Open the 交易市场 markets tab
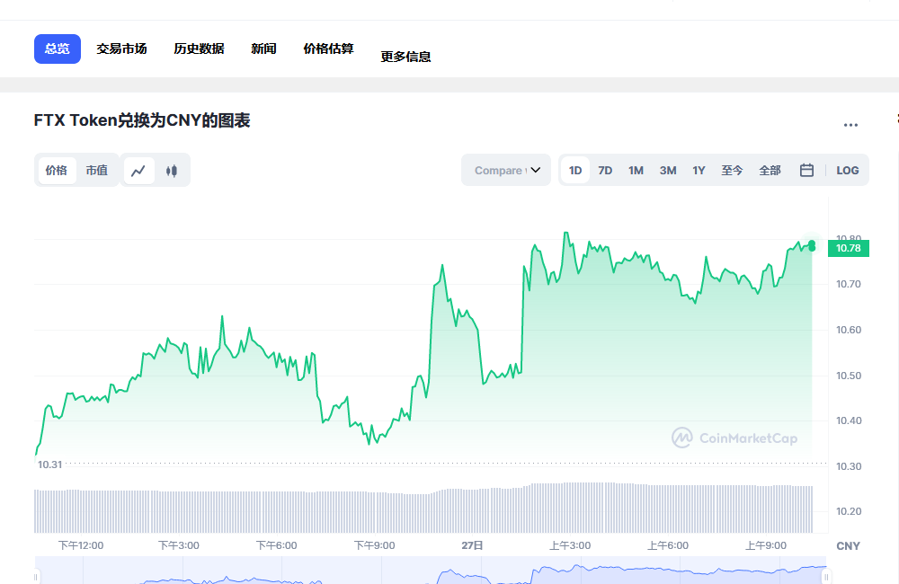Viewport: 899px width, 584px height. tap(121, 49)
